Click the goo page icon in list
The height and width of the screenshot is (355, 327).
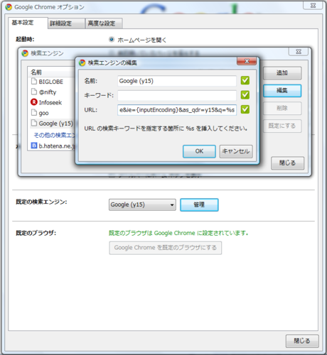pyautogui.click(x=34, y=112)
